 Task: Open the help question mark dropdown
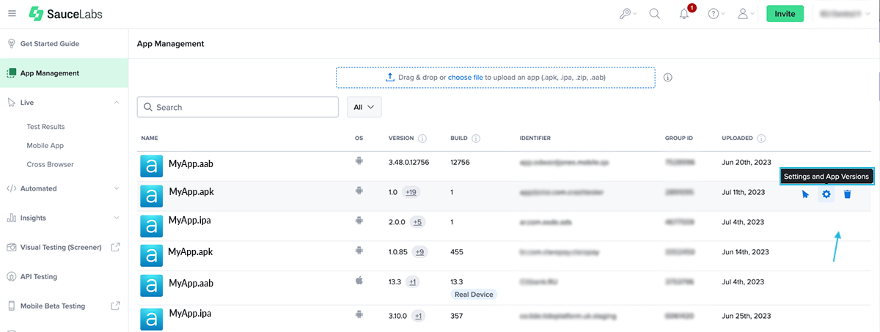pyautogui.click(x=716, y=14)
